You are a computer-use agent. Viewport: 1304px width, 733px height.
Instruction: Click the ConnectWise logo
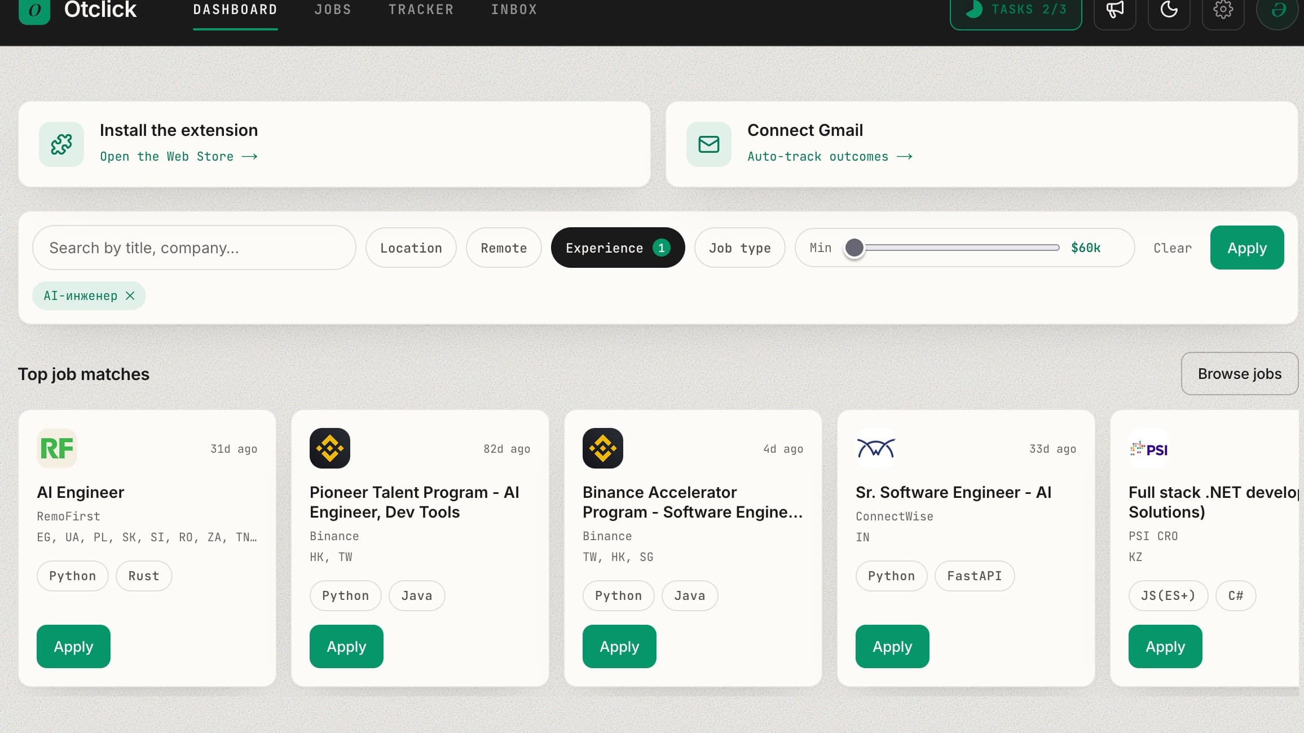pos(876,448)
